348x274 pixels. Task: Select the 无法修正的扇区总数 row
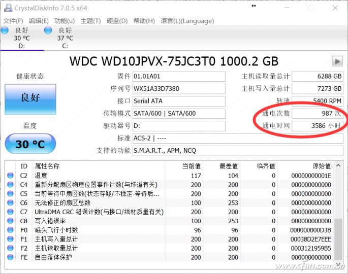tap(169, 203)
